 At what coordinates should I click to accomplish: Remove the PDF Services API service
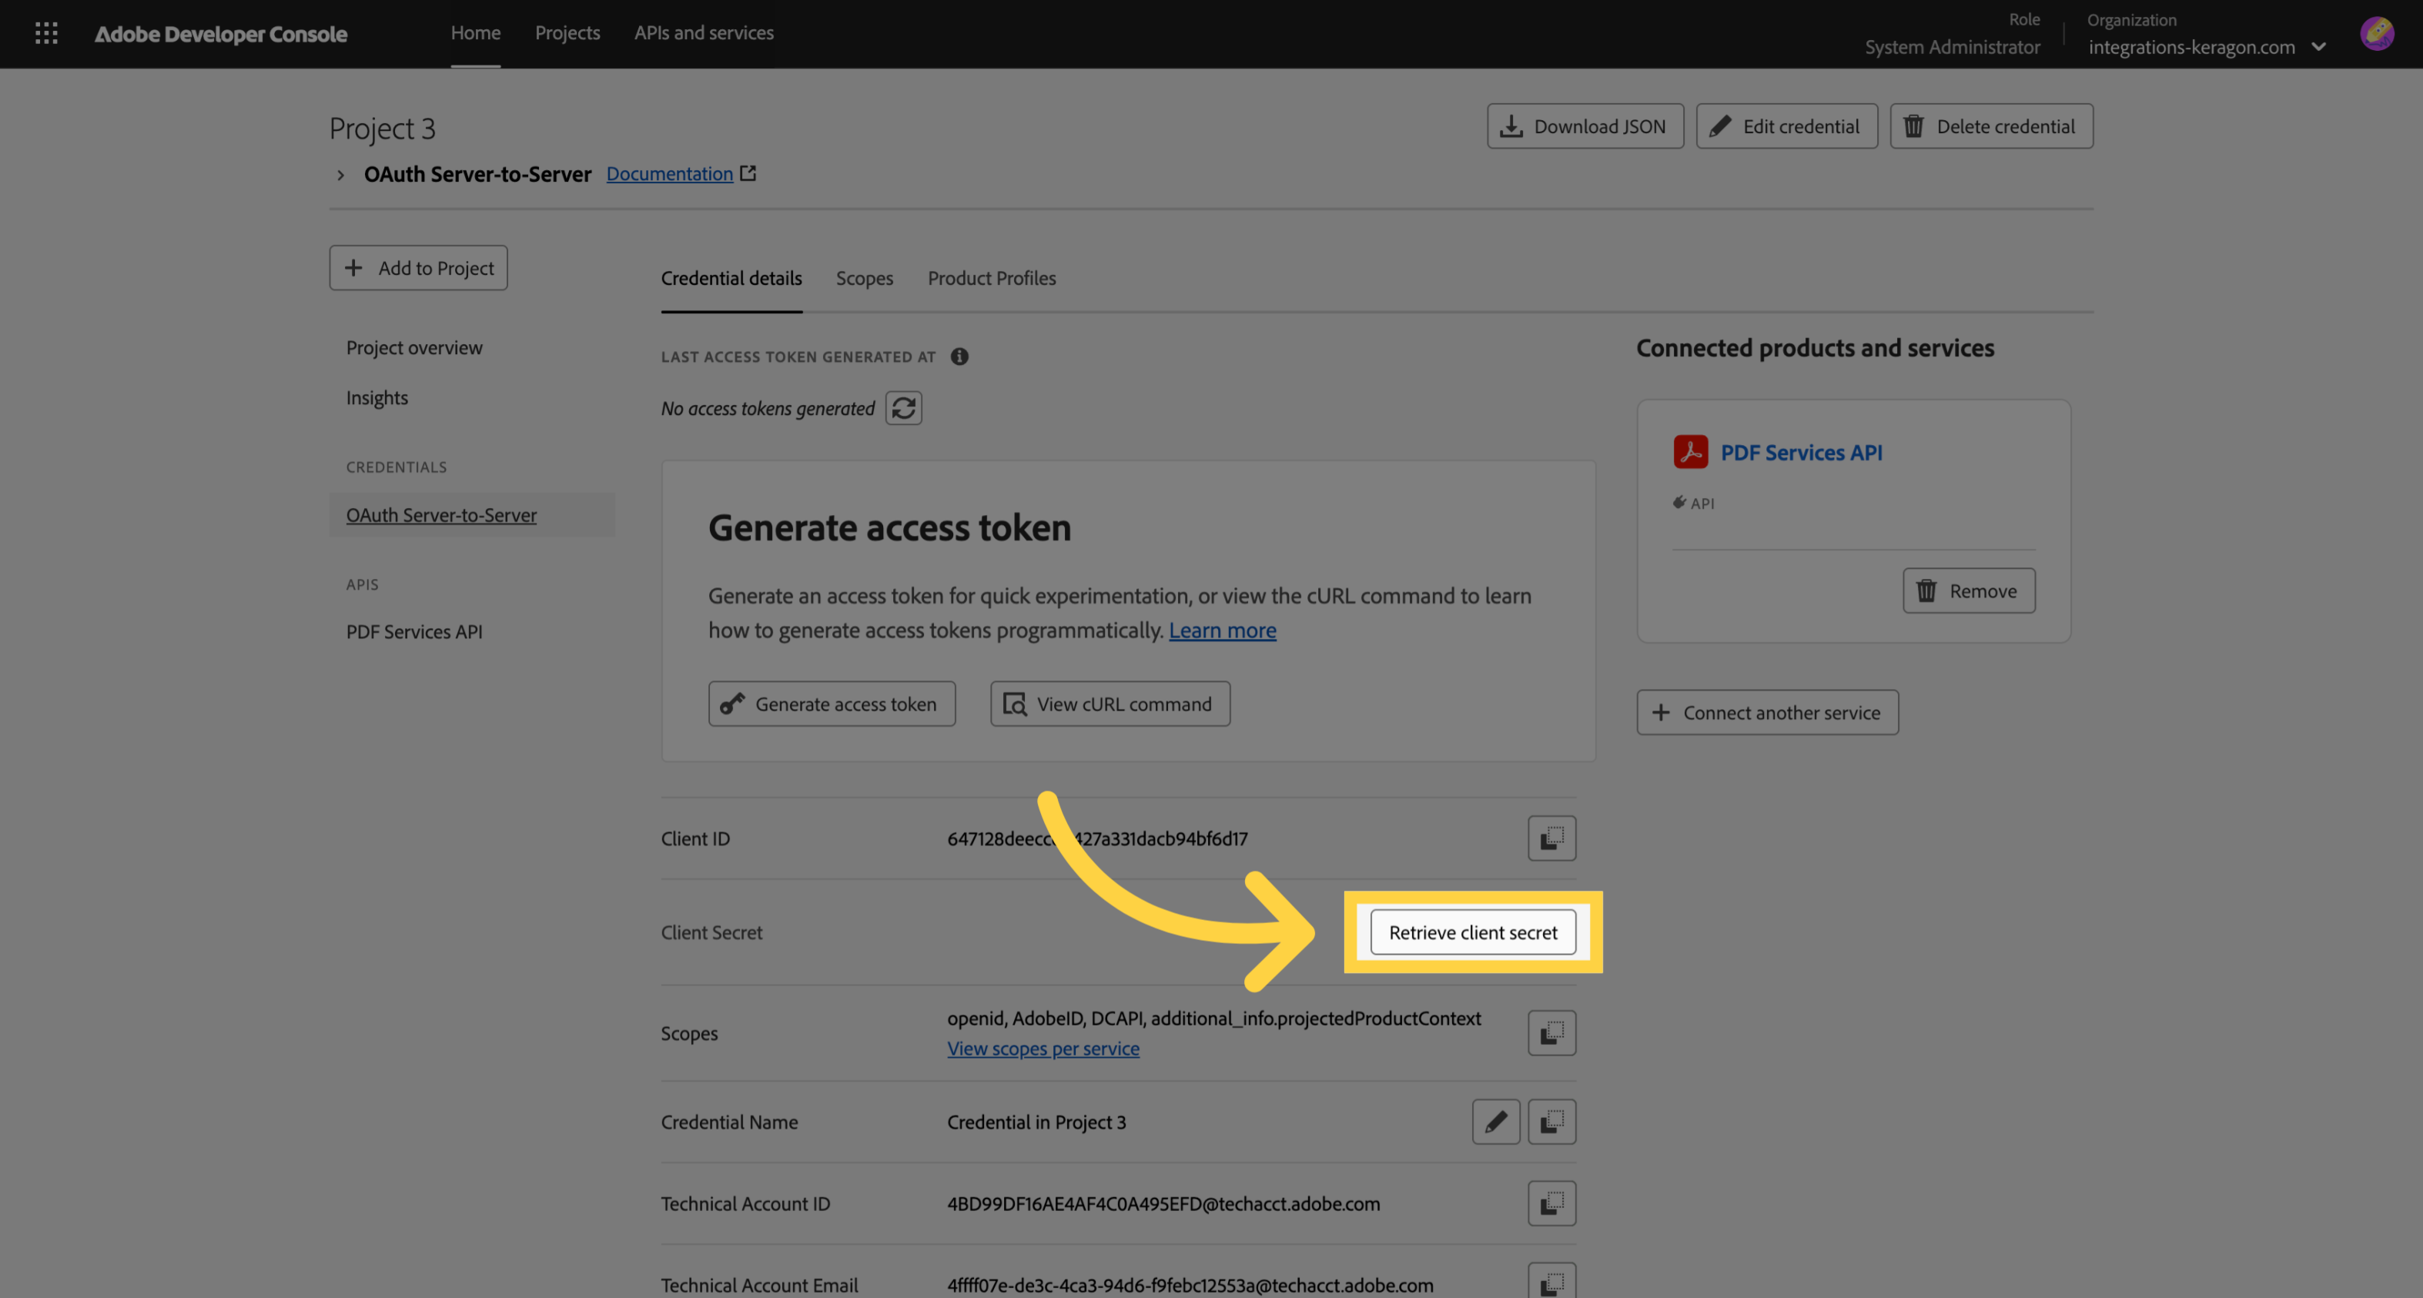(1969, 590)
